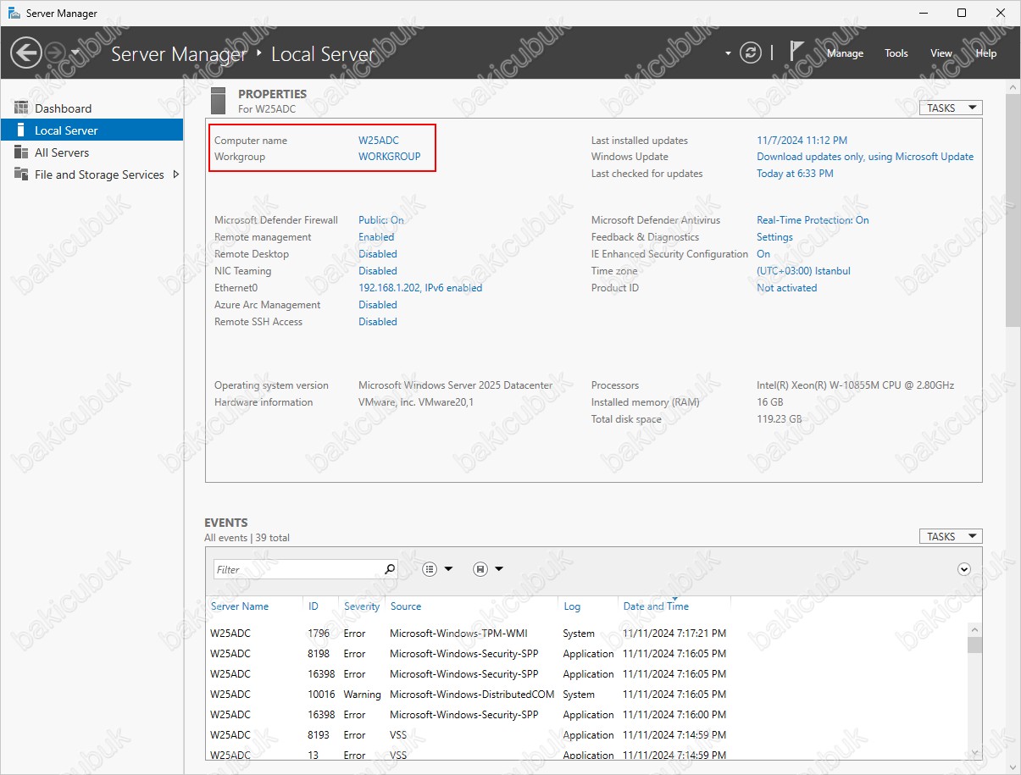Click the main pane vertical scrollbar thumb
Image resolution: width=1021 pixels, height=775 pixels.
[1013, 210]
